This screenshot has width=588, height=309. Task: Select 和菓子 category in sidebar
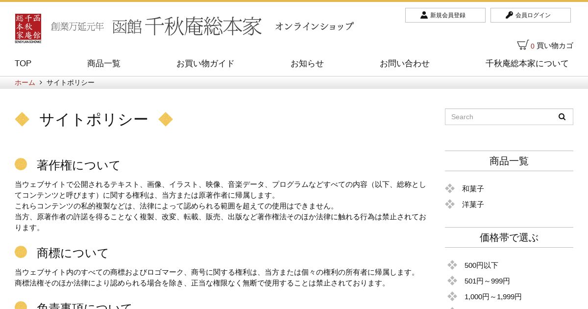(x=473, y=189)
